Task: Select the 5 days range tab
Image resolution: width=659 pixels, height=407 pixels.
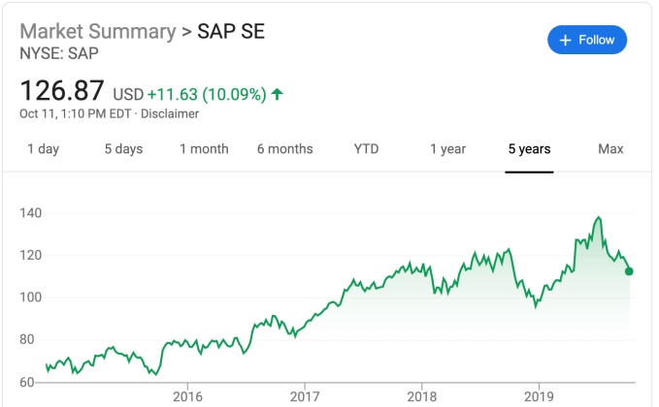Action: pos(123,149)
